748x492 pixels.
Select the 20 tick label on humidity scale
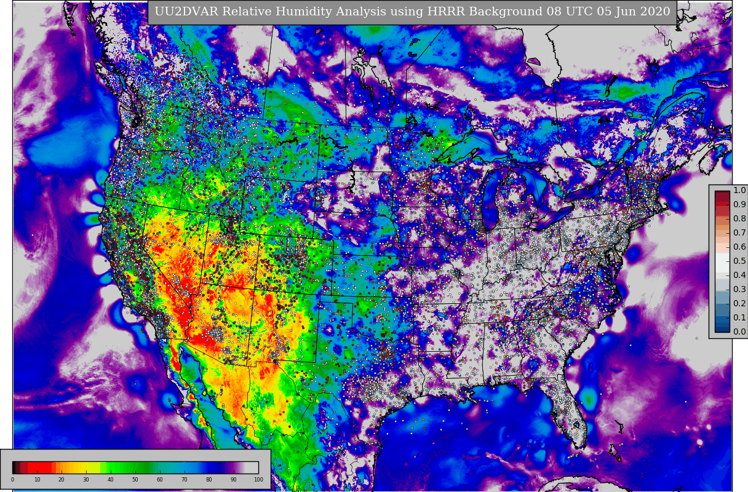click(62, 480)
